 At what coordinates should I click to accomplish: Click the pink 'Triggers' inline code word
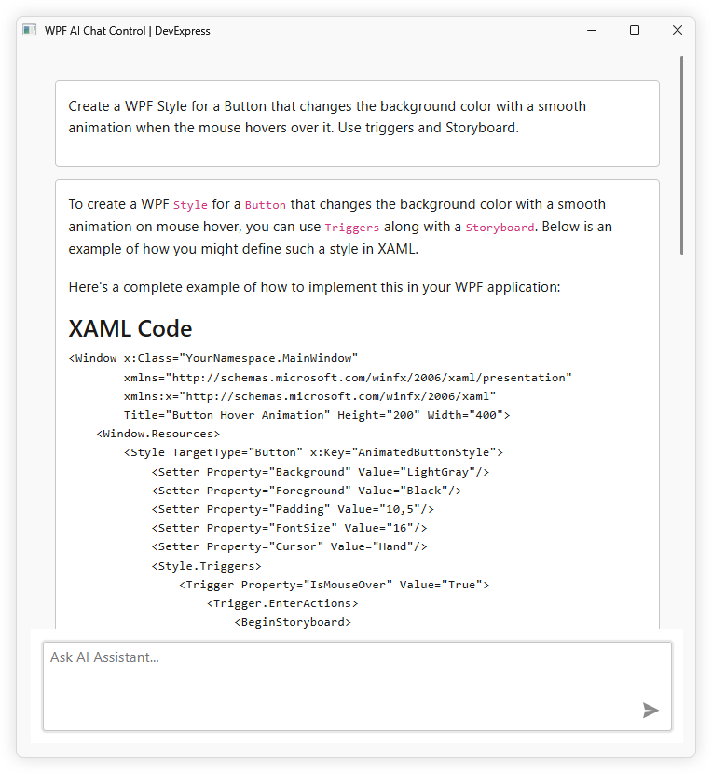coord(351,228)
